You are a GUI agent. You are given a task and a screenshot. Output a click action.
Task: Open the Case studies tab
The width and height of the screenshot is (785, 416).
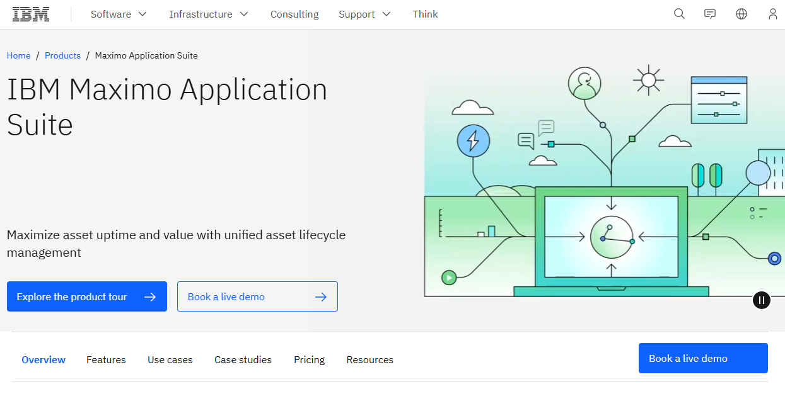[243, 360]
